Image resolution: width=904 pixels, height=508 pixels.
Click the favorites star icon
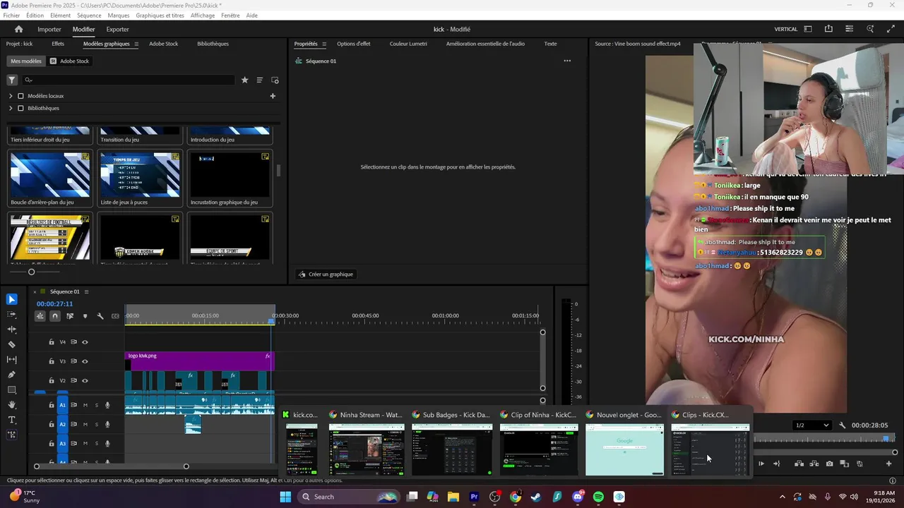244,80
